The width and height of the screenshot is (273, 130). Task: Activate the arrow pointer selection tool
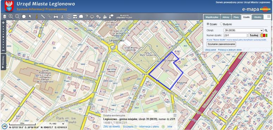pyautogui.click(x=30, y=17)
